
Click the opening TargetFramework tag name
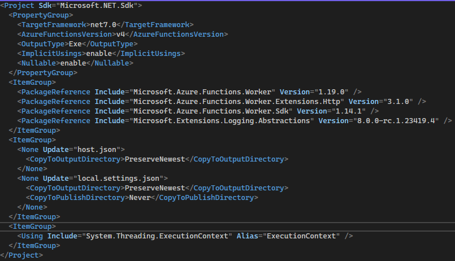[x=54, y=25]
